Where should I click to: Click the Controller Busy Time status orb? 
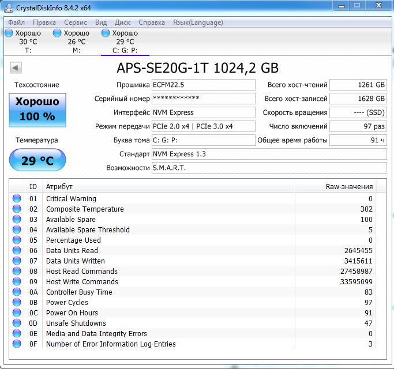pos(17,292)
